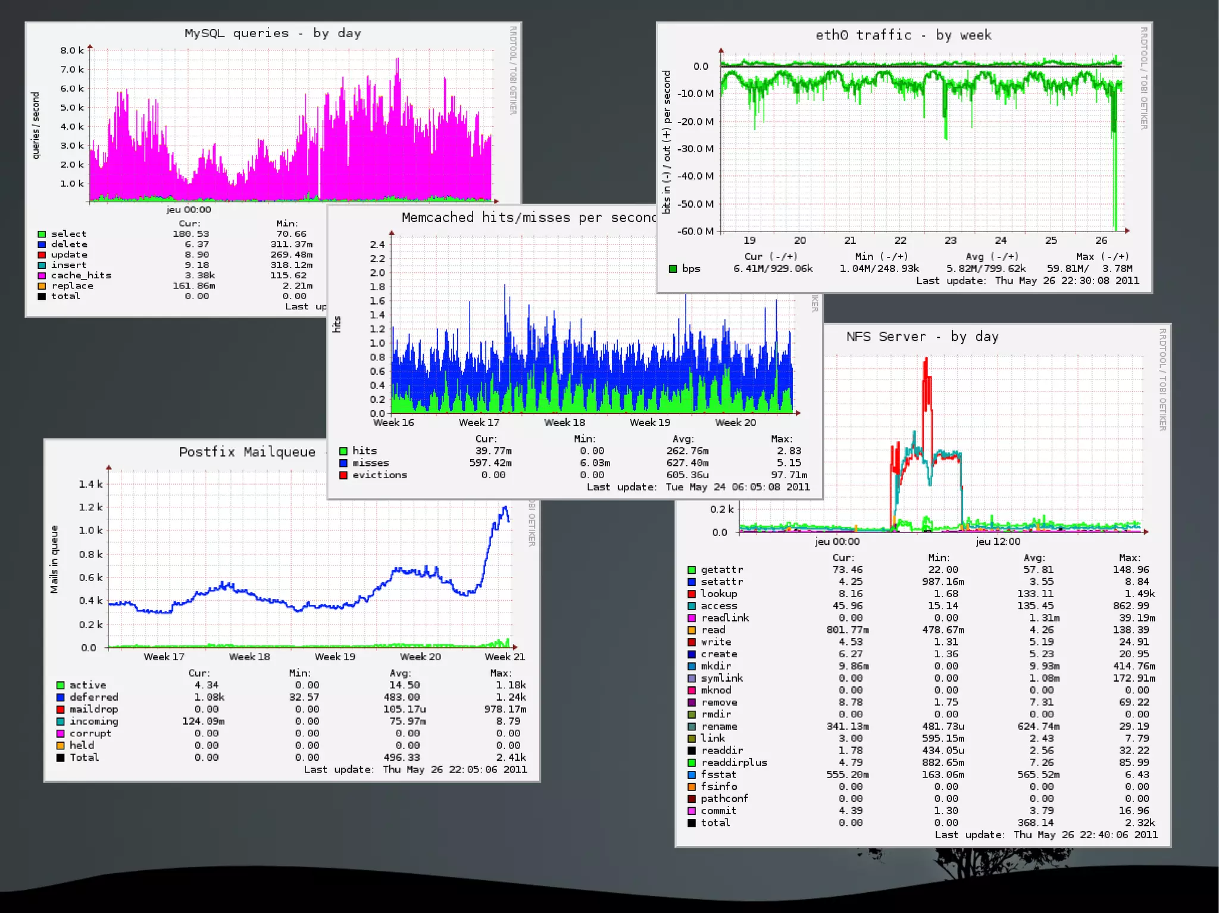Open the eth0 traffic by week title

pyautogui.click(x=903, y=35)
